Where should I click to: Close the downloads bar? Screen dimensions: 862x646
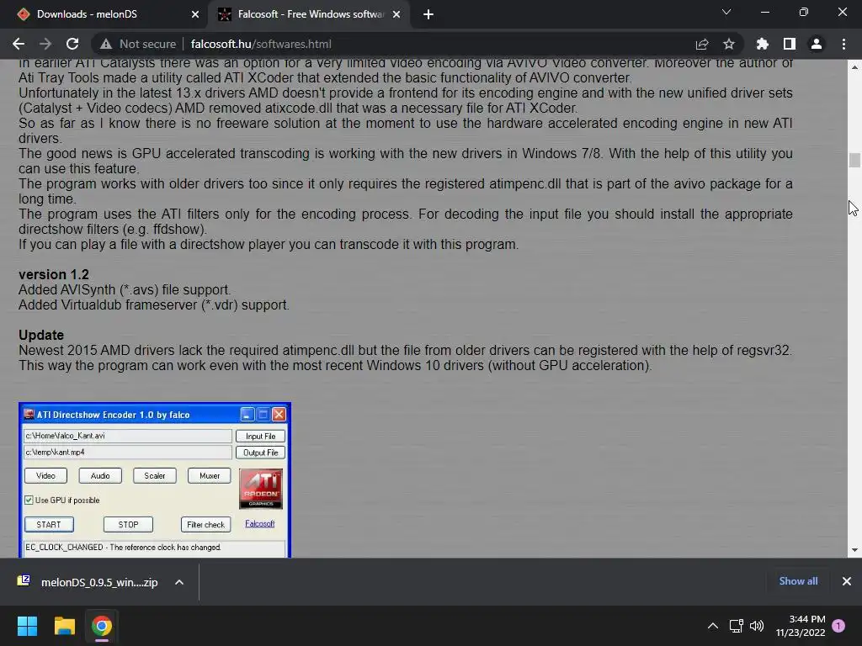[847, 581]
